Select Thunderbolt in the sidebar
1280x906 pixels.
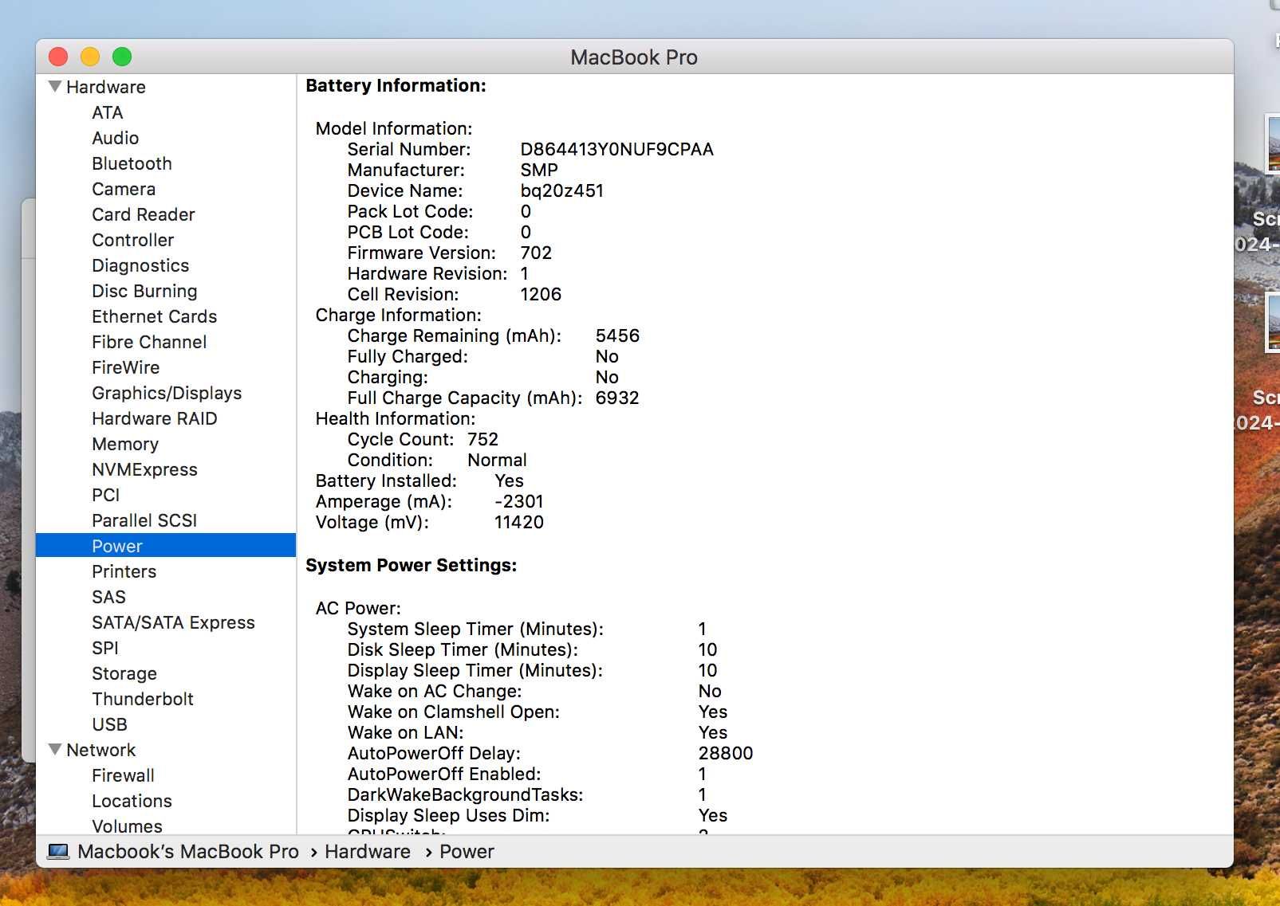tap(142, 699)
